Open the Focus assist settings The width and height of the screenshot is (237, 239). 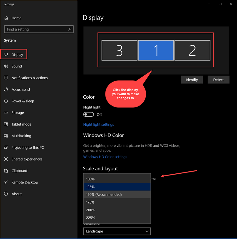click(x=21, y=89)
